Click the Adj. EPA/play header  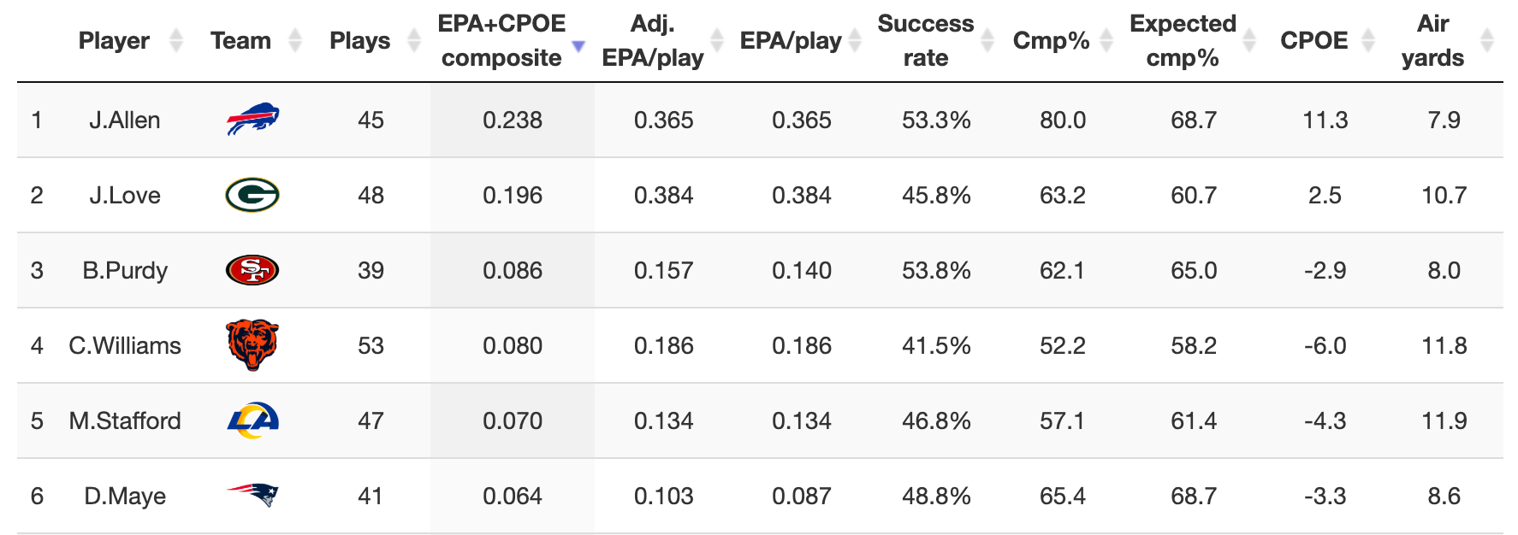[653, 40]
